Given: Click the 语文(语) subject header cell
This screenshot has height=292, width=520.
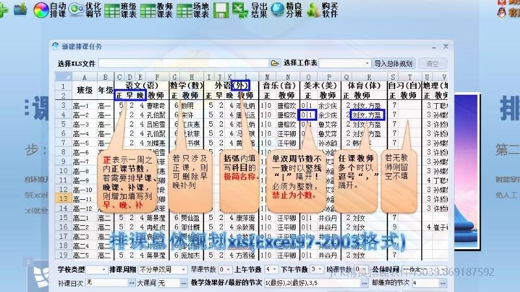Looking at the screenshot, I should (x=142, y=86).
